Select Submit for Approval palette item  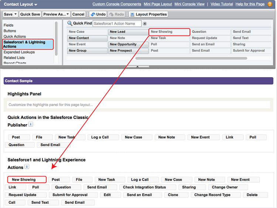point(251,51)
